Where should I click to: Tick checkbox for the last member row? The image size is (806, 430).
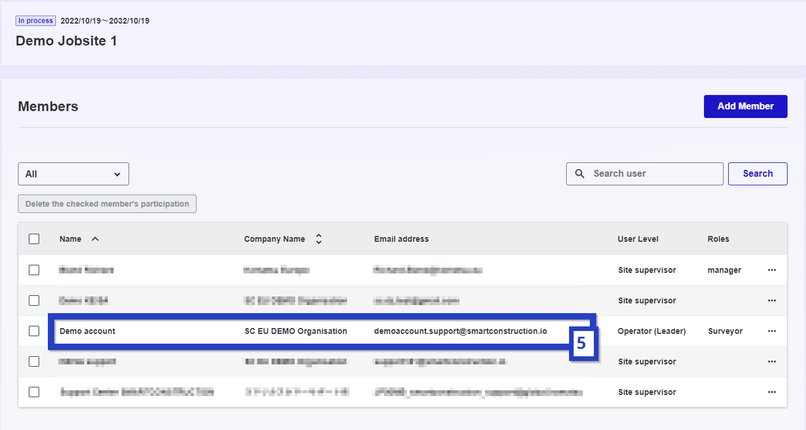tap(34, 392)
